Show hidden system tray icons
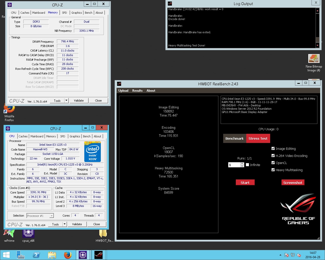 [x=280, y=255]
